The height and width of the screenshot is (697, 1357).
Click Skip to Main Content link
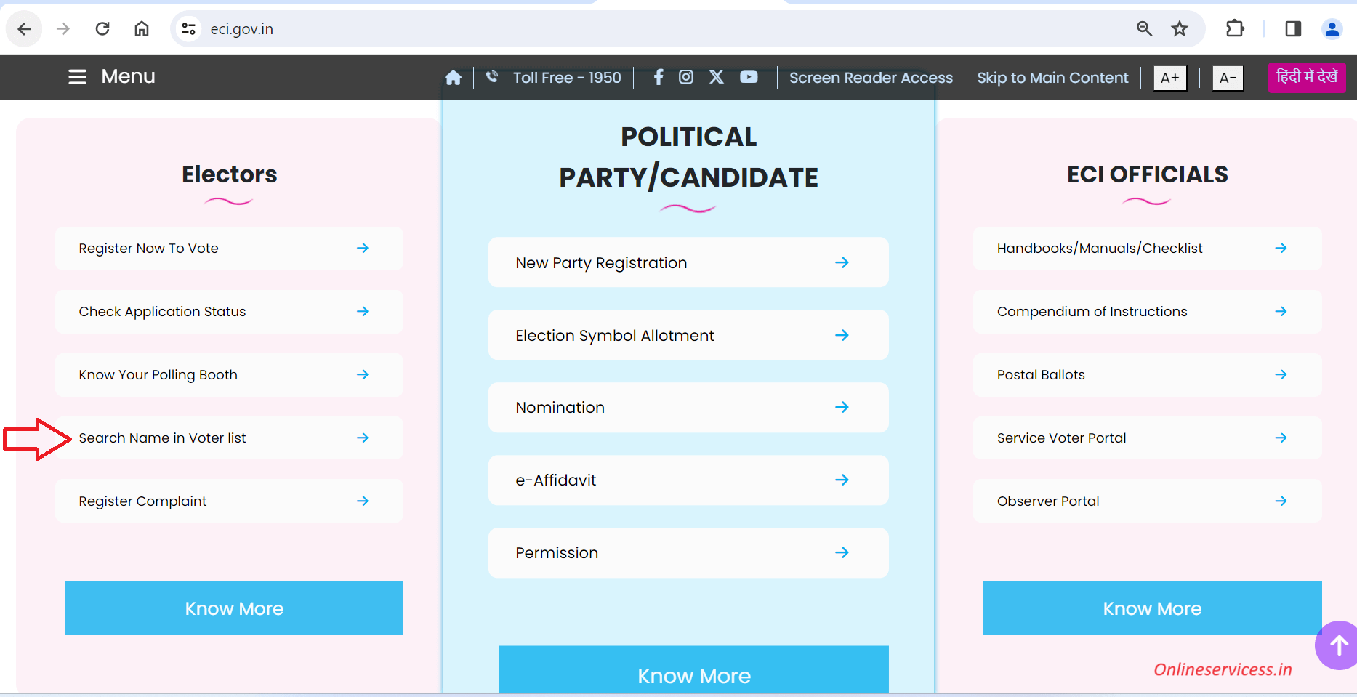[1052, 78]
